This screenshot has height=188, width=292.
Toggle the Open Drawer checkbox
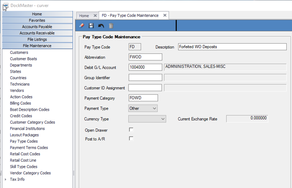click(x=131, y=130)
